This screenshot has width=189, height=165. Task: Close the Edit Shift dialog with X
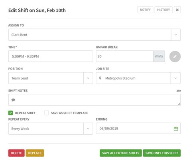[x=177, y=10]
